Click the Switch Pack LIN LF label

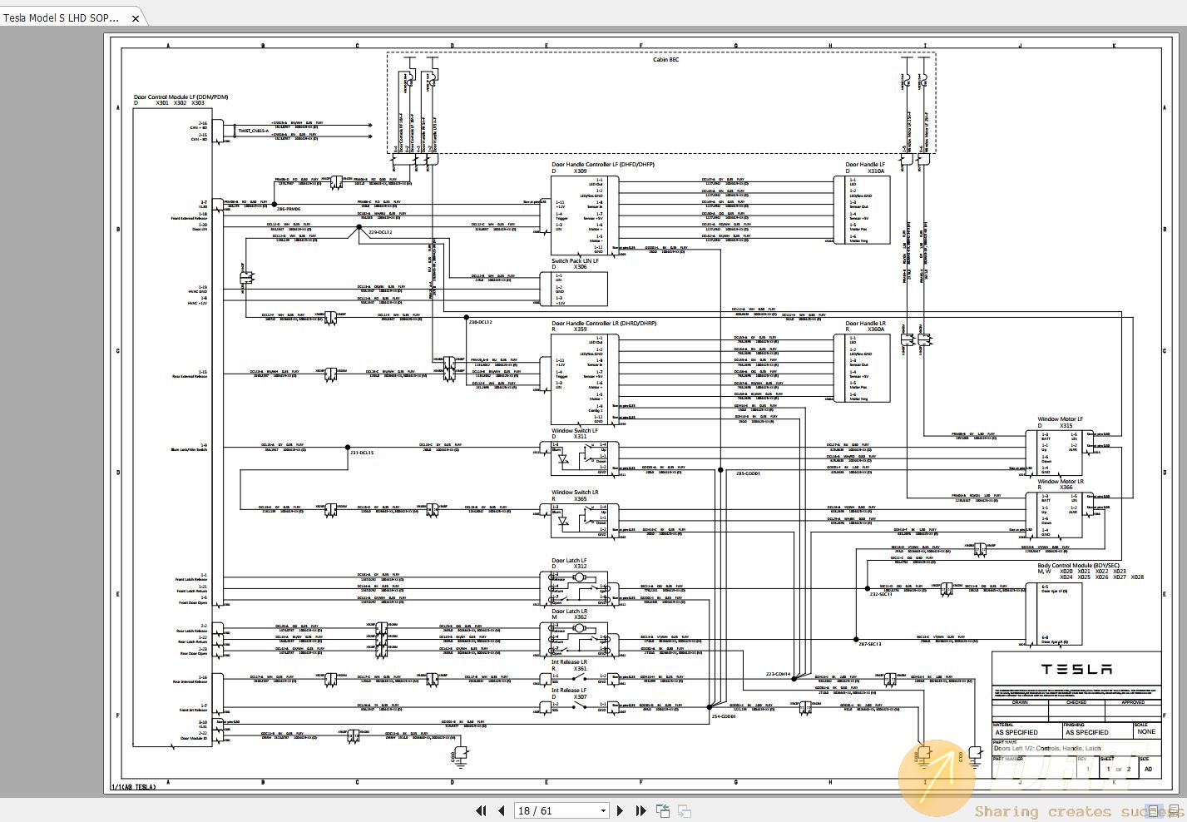point(575,261)
